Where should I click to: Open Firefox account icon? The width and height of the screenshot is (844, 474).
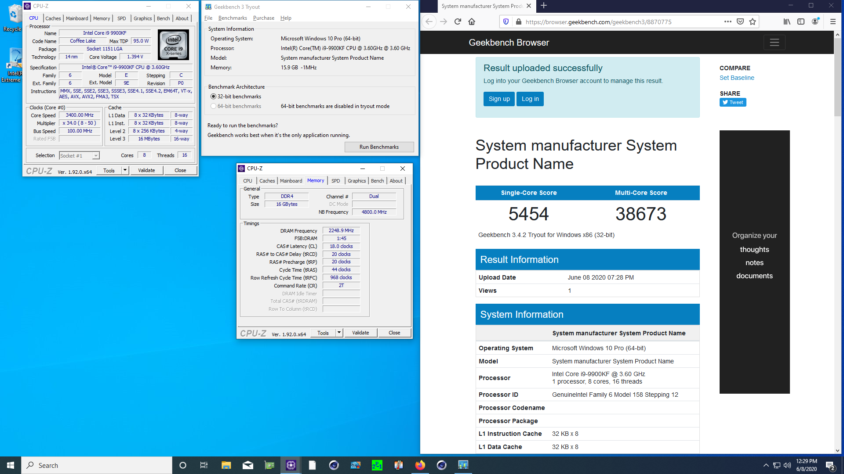pos(815,22)
